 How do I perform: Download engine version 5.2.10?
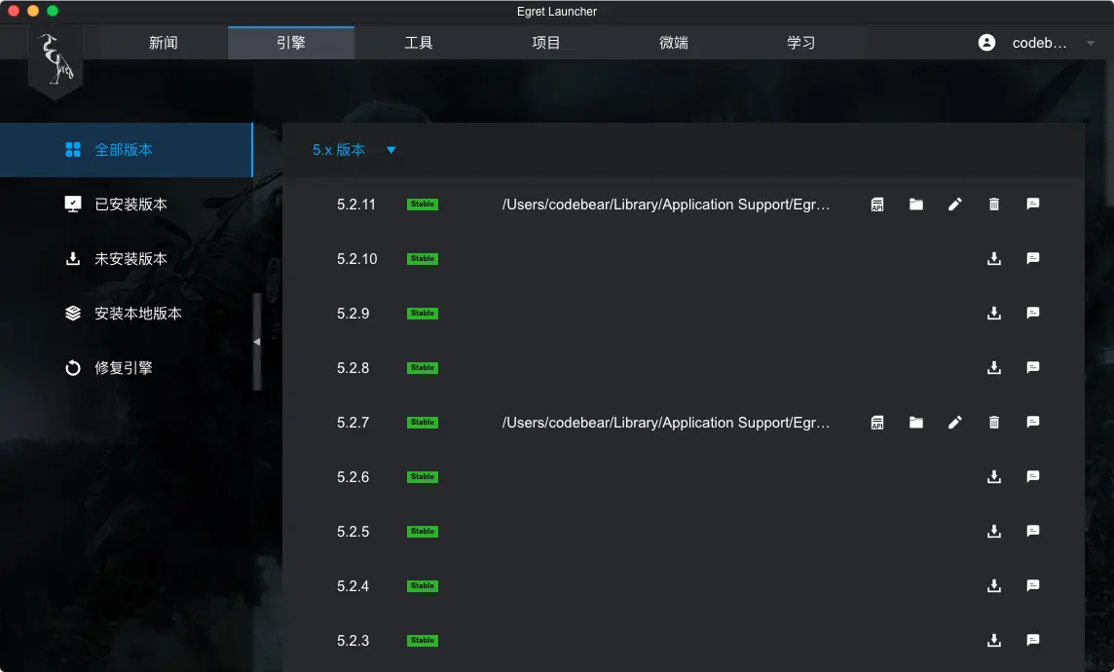click(x=994, y=258)
